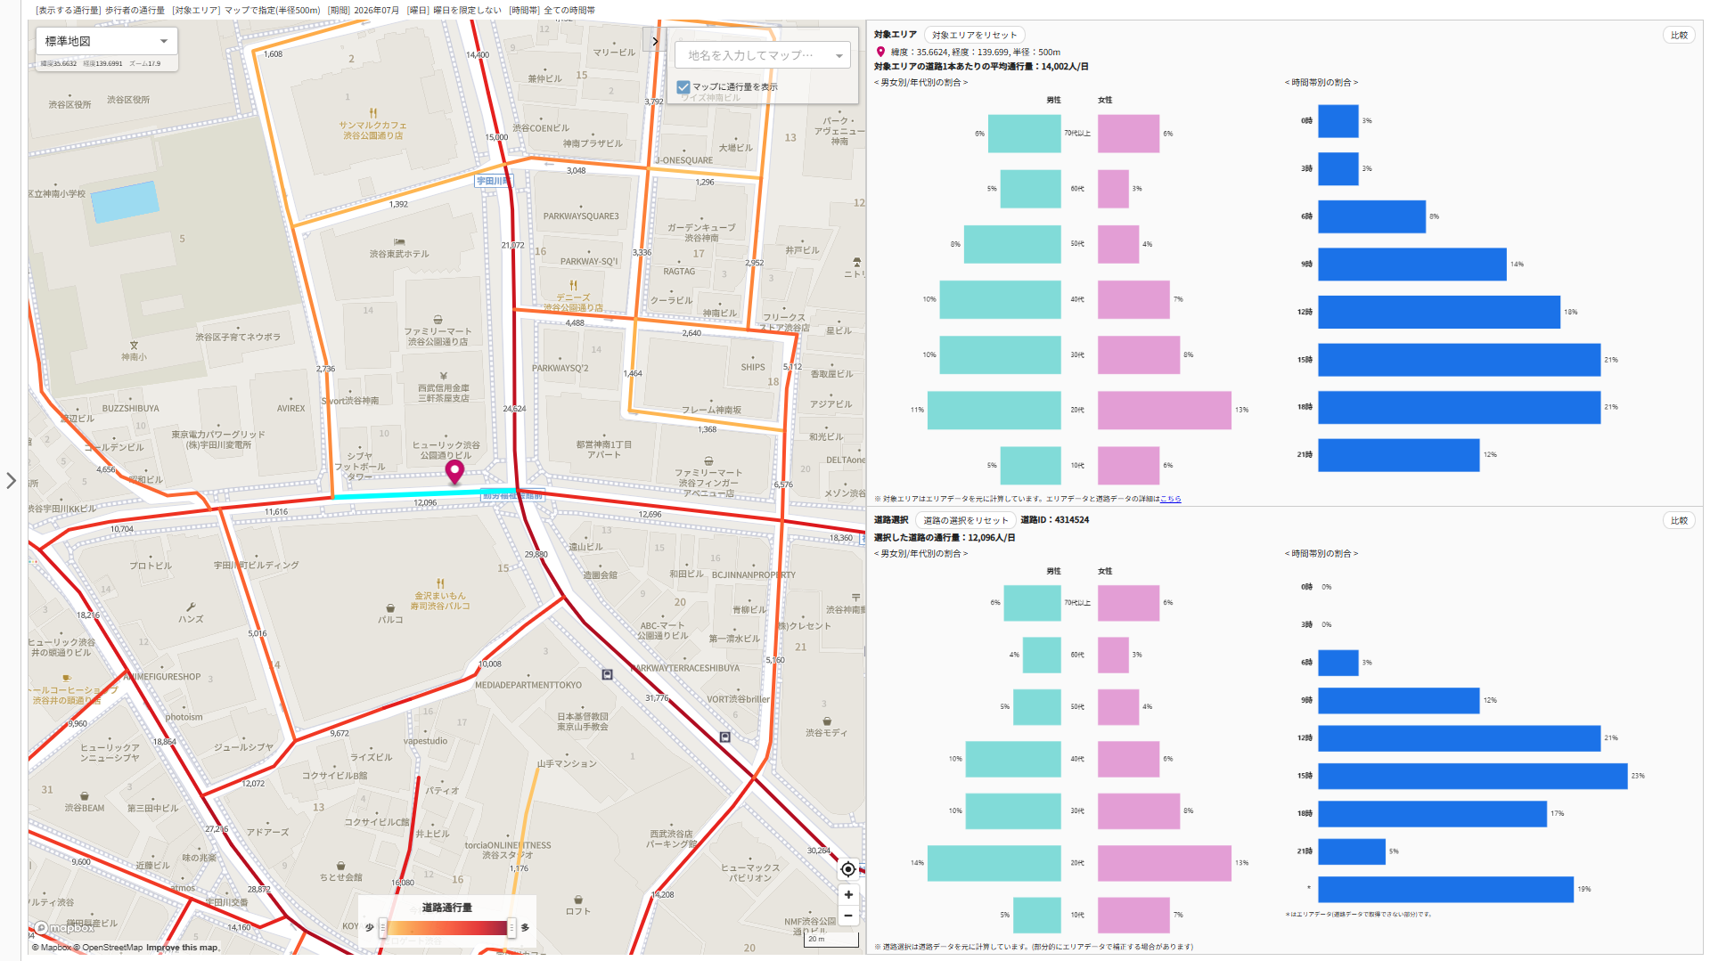Collapse the map panel with the right chevron button

pos(655,41)
